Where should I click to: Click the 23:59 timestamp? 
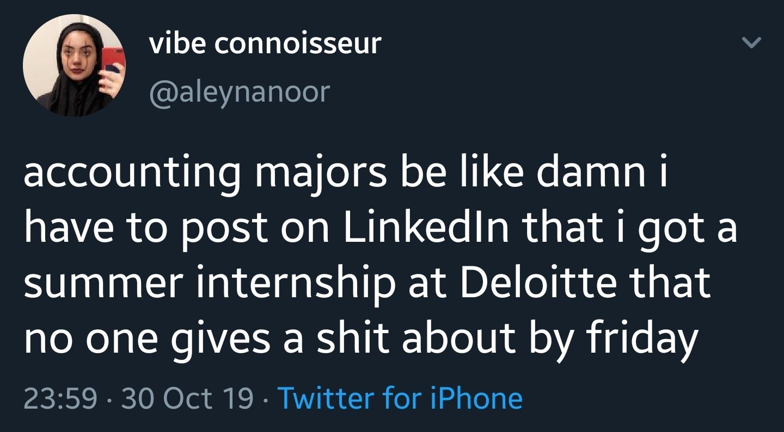[60, 397]
